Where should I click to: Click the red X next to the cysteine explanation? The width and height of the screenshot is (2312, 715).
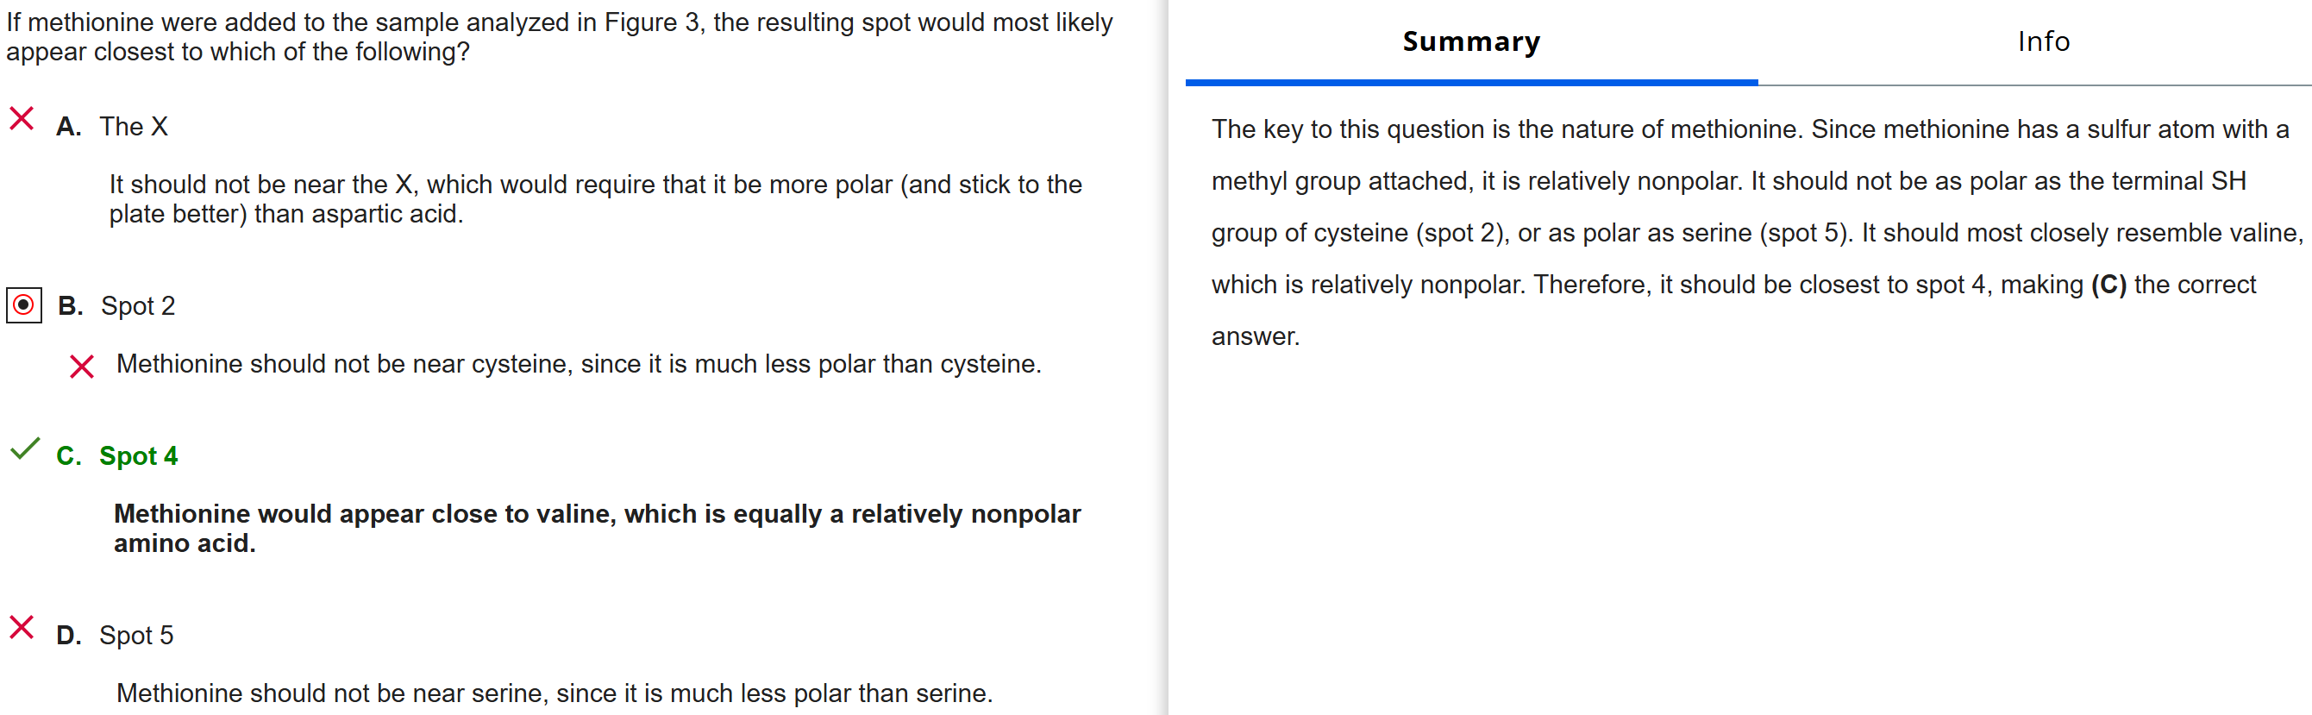click(x=82, y=366)
